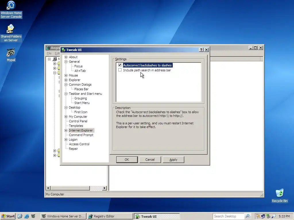This screenshot has width=294, height=220.
Task: Uncheck Autocorrect backslashes to slashes
Action: [x=120, y=65]
